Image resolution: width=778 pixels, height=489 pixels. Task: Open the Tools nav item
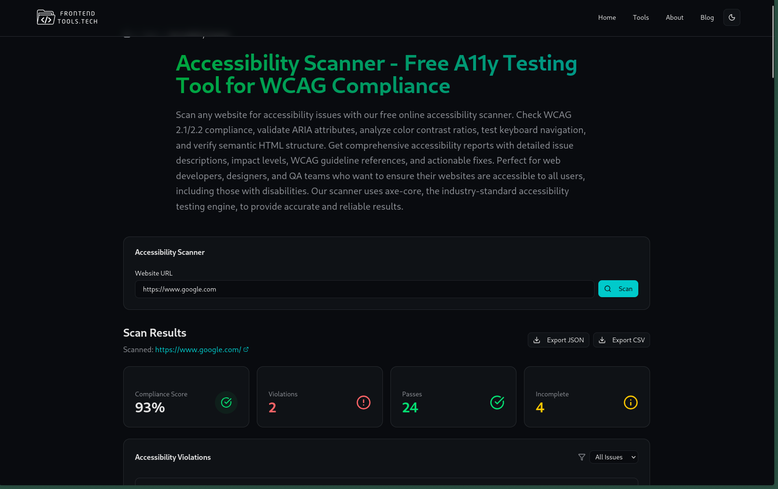(641, 17)
